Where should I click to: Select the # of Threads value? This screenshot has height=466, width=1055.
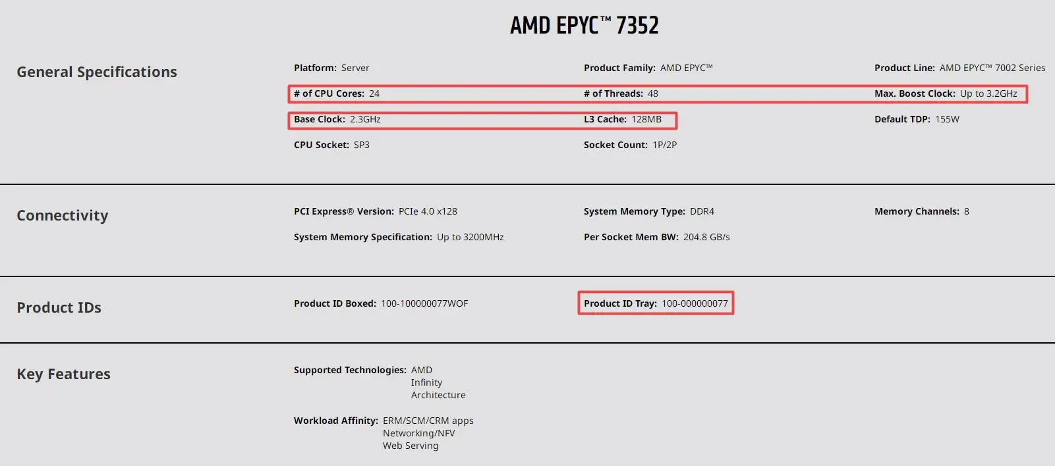pyautogui.click(x=652, y=93)
